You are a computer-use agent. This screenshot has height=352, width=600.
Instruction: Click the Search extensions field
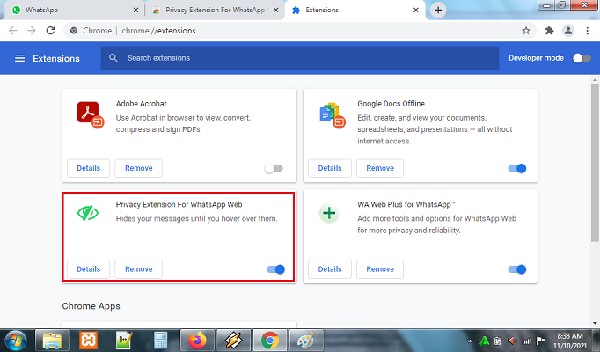300,58
